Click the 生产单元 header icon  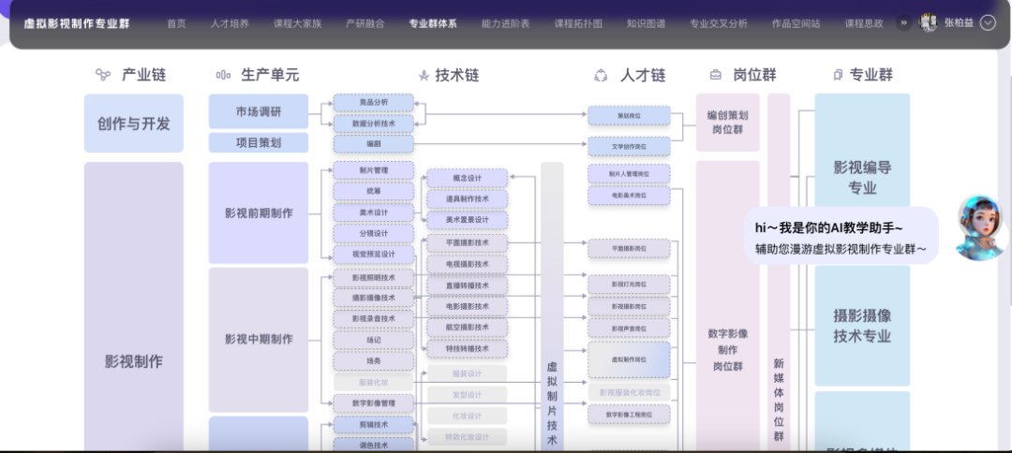(223, 75)
